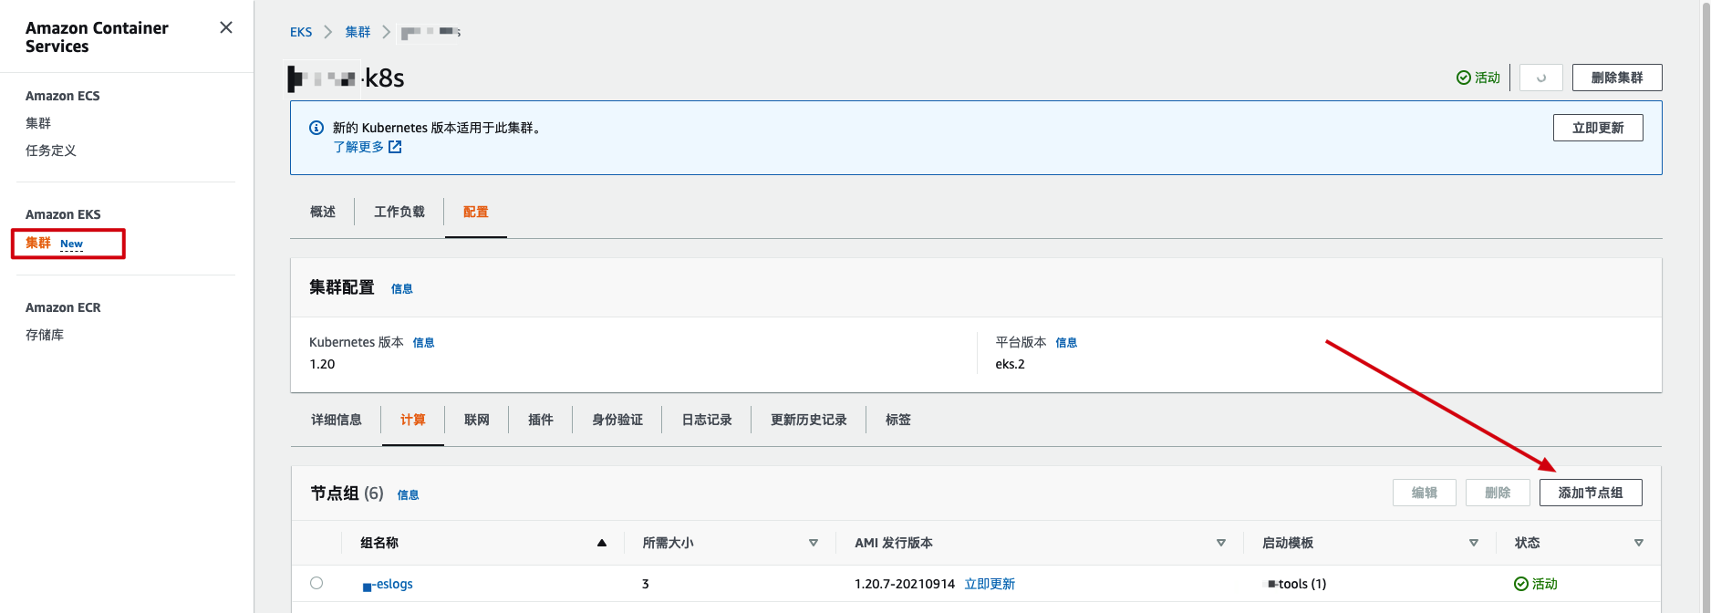Open 集群 under Amazon EKS
Viewport: 1711px width, 613px height.
(x=38, y=243)
